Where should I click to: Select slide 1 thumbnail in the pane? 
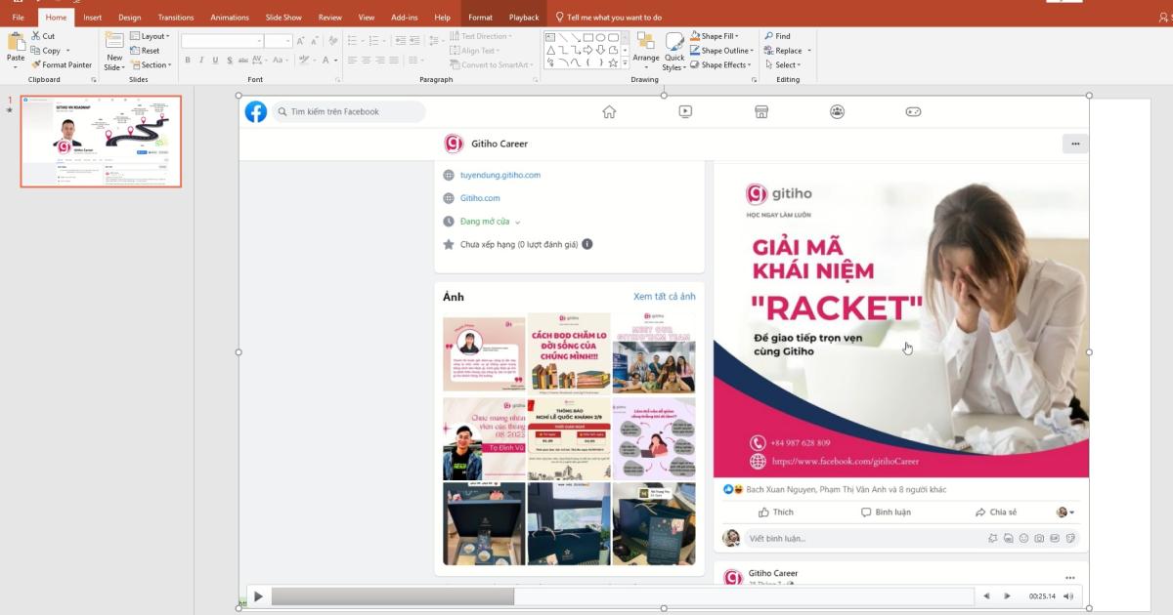click(x=101, y=141)
